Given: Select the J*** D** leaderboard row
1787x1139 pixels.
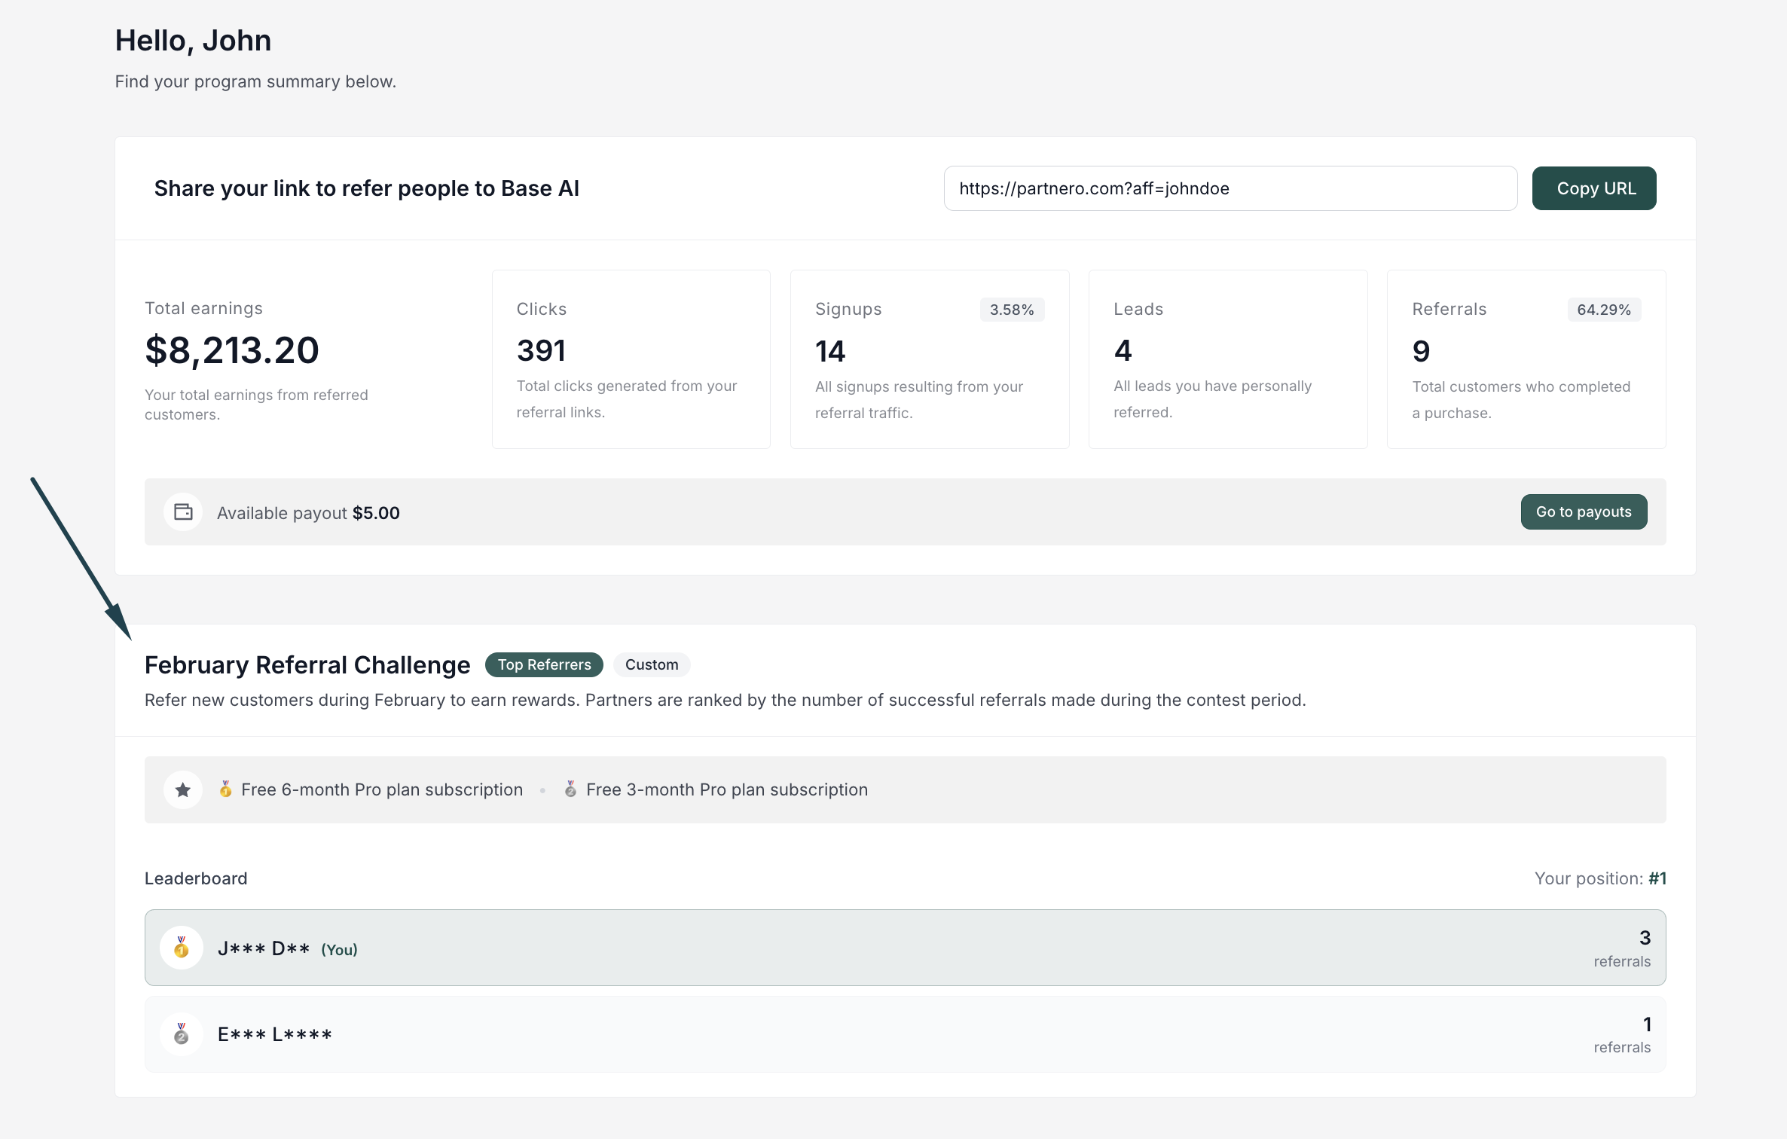Looking at the screenshot, I should coord(904,948).
